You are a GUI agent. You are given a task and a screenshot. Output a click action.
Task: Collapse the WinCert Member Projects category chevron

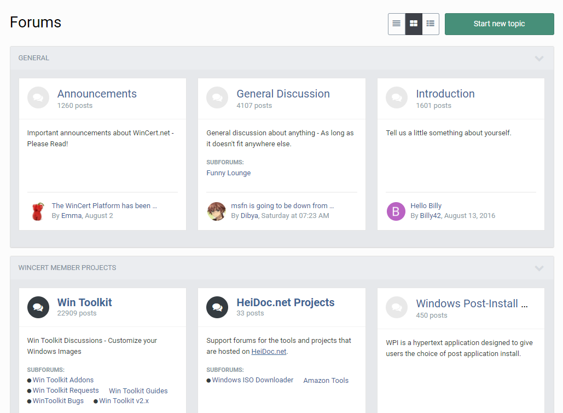click(x=539, y=268)
